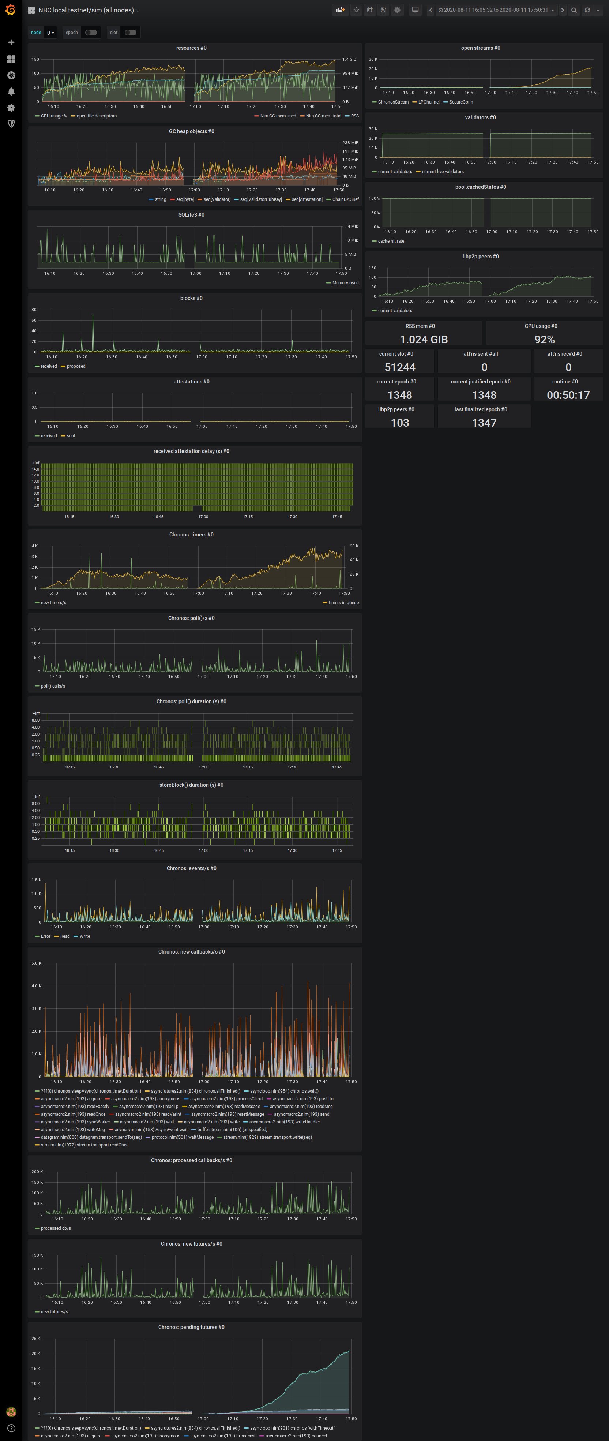Open the 'resources #0' panel title menu
This screenshot has width=609, height=1441.
pyautogui.click(x=191, y=48)
